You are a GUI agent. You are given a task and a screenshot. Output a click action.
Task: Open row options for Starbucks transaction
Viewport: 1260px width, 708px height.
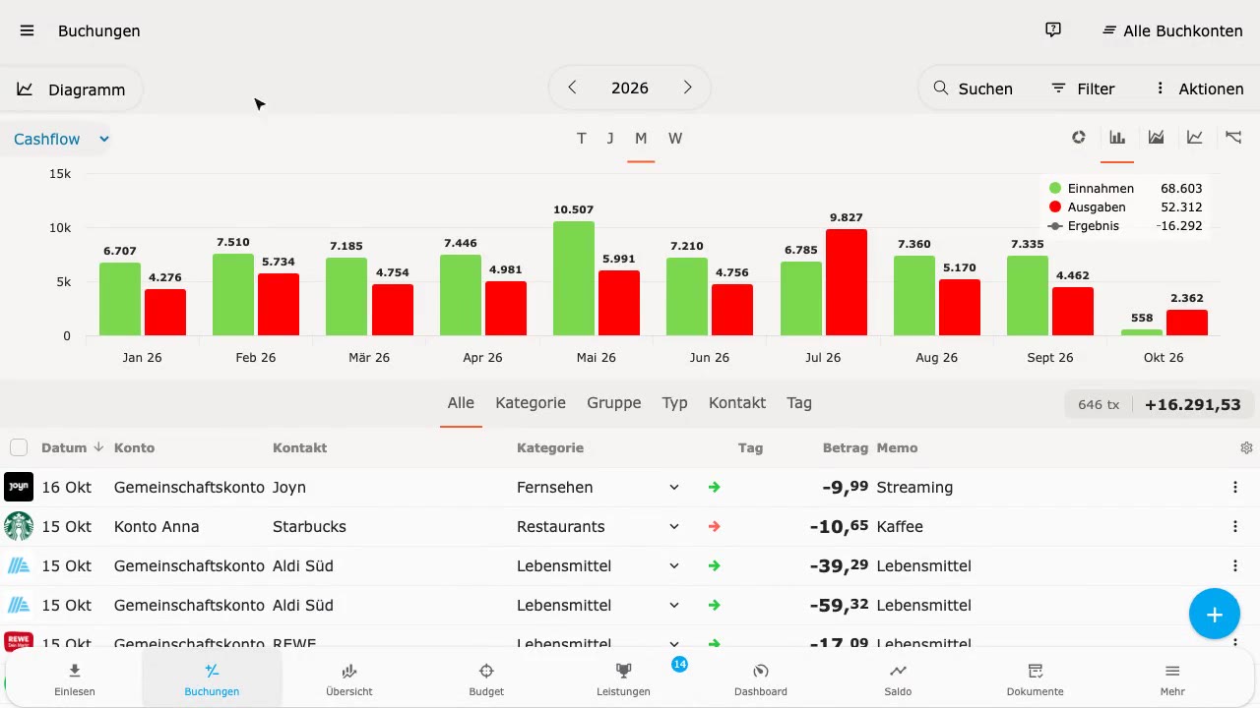1235,526
